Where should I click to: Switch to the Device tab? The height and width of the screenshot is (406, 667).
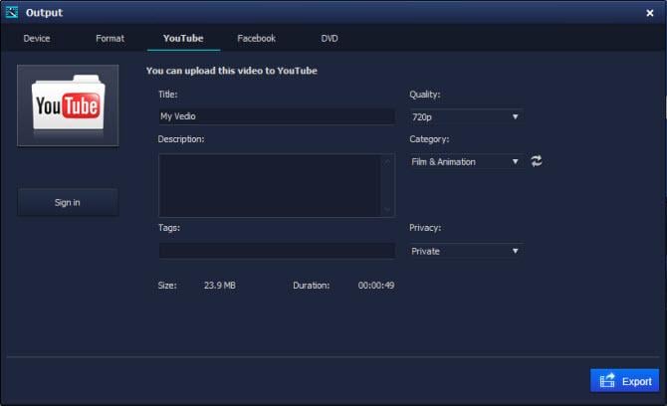click(37, 38)
